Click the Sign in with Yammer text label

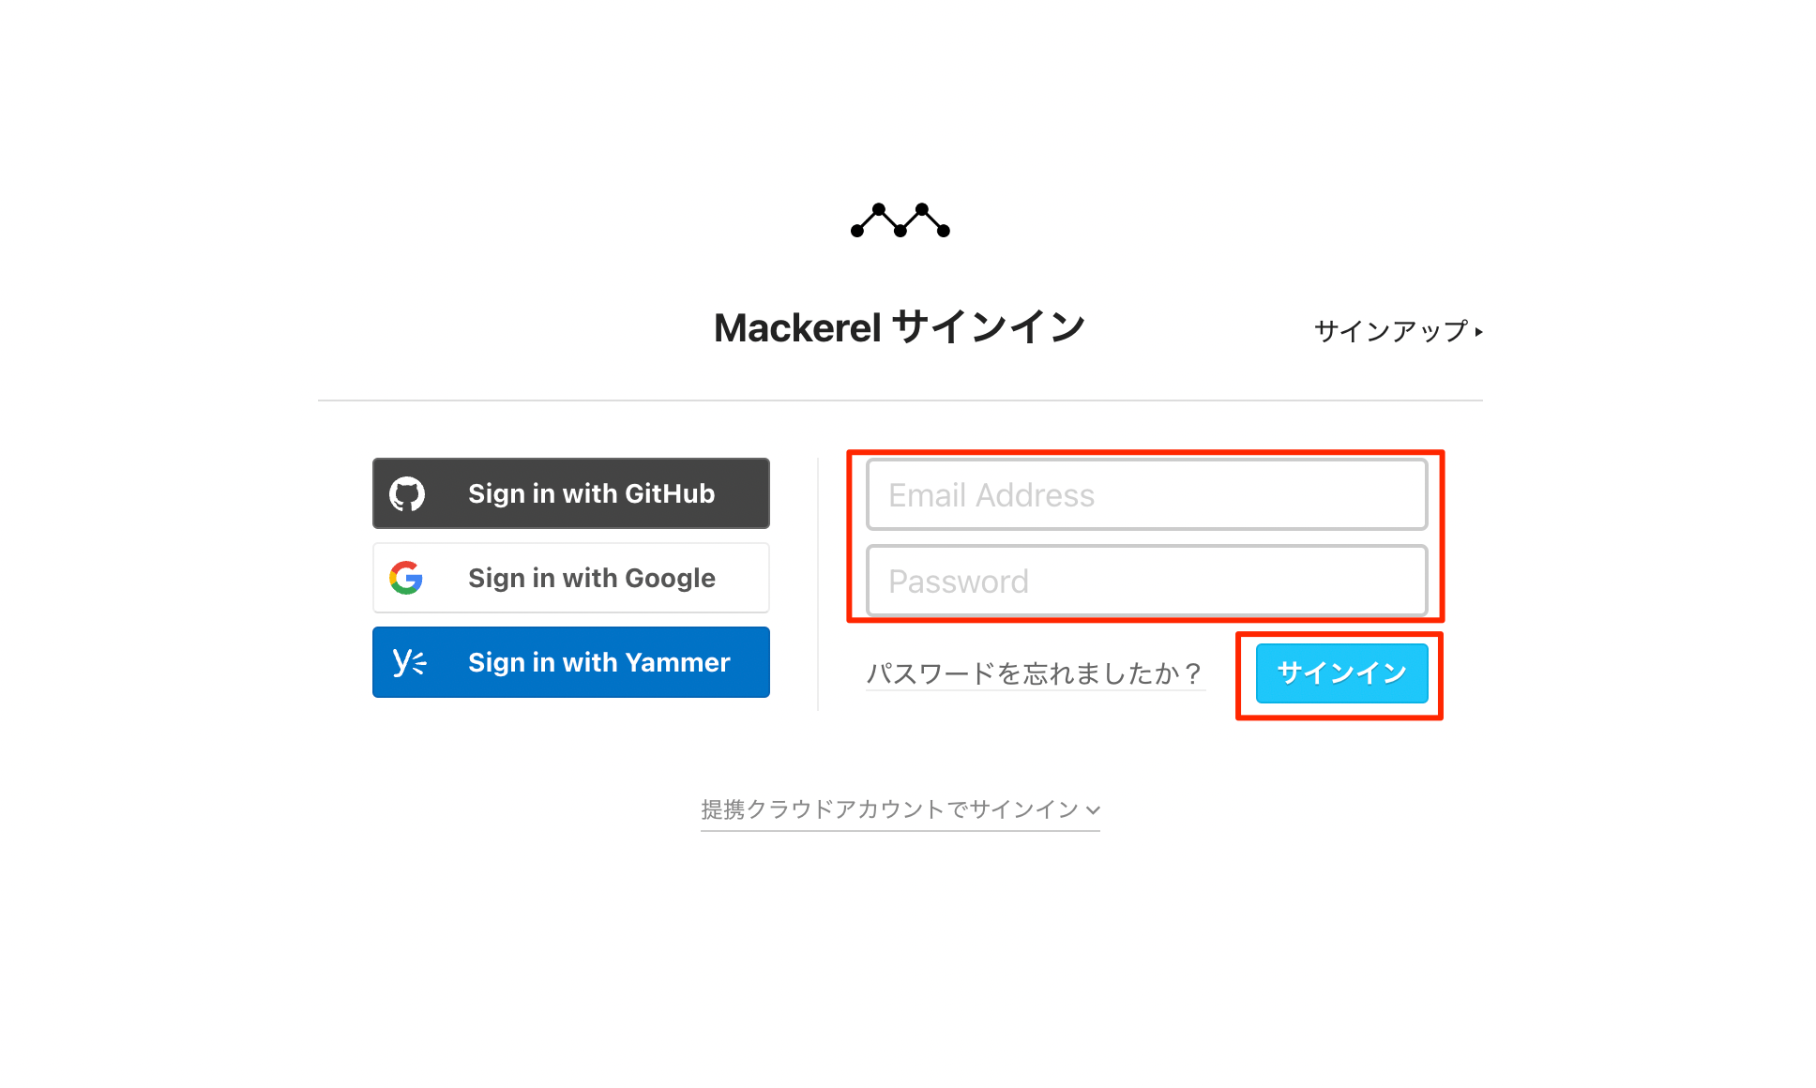pos(599,662)
